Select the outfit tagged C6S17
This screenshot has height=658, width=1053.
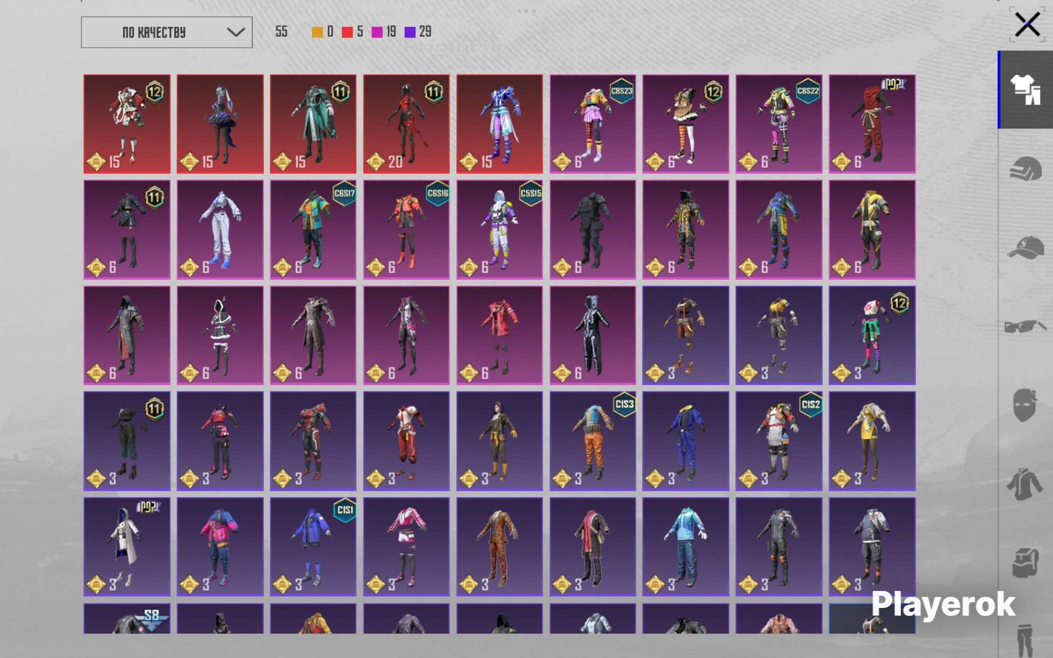(x=313, y=230)
